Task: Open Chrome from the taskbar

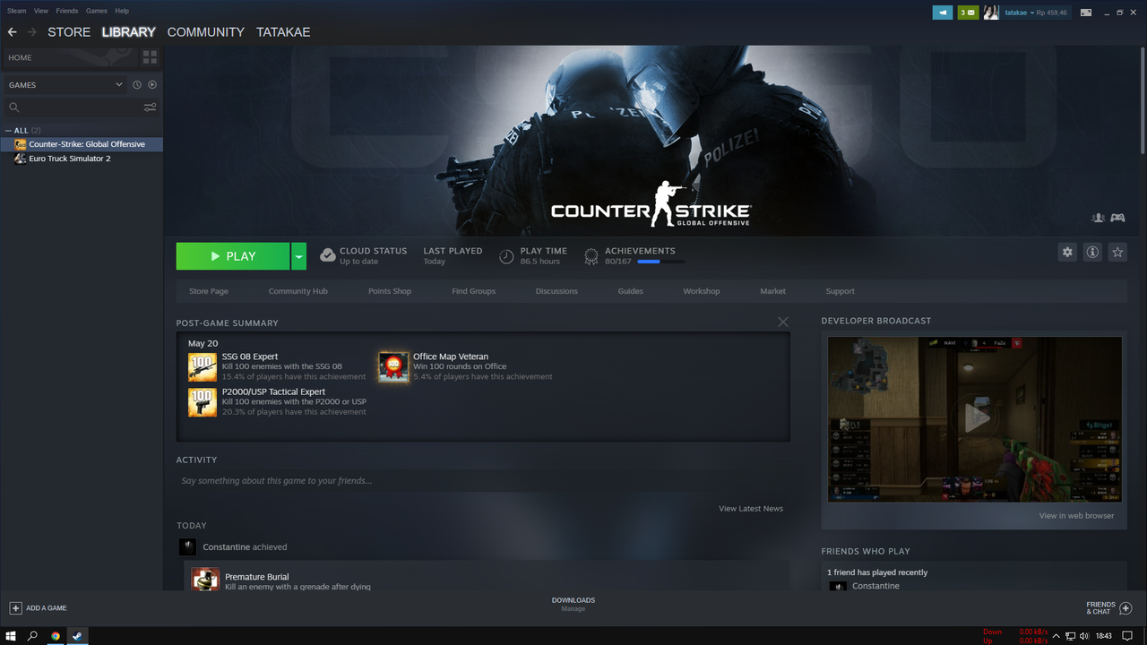Action: click(56, 636)
